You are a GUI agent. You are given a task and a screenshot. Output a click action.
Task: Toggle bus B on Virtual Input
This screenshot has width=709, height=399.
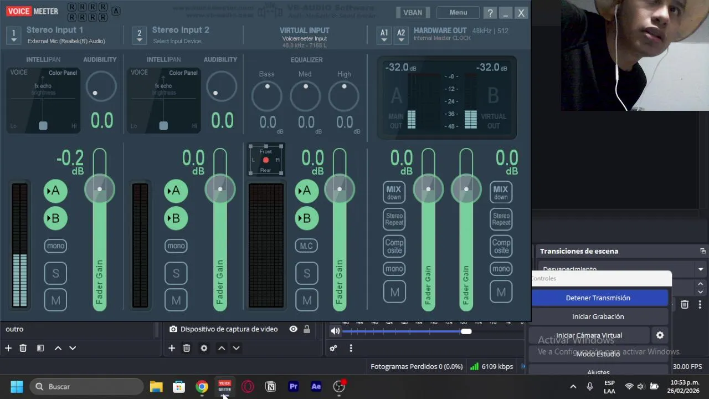point(306,218)
